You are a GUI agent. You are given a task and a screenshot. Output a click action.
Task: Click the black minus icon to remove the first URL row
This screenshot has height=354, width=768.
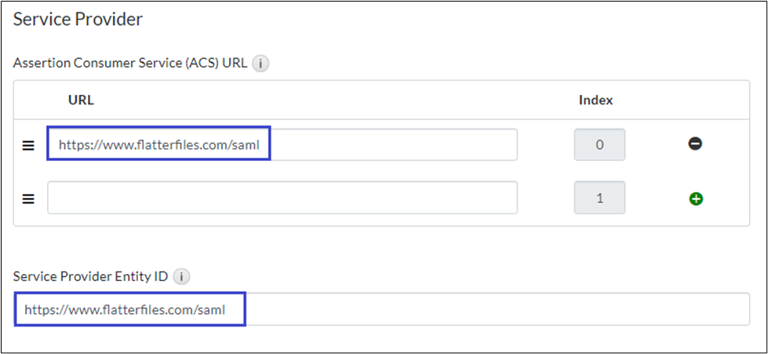pyautogui.click(x=695, y=144)
